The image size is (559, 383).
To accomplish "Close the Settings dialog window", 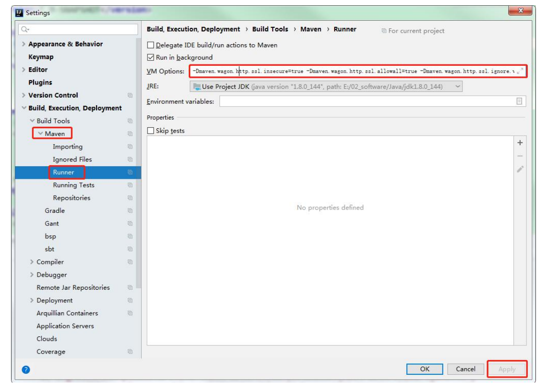I will click(x=520, y=11).
